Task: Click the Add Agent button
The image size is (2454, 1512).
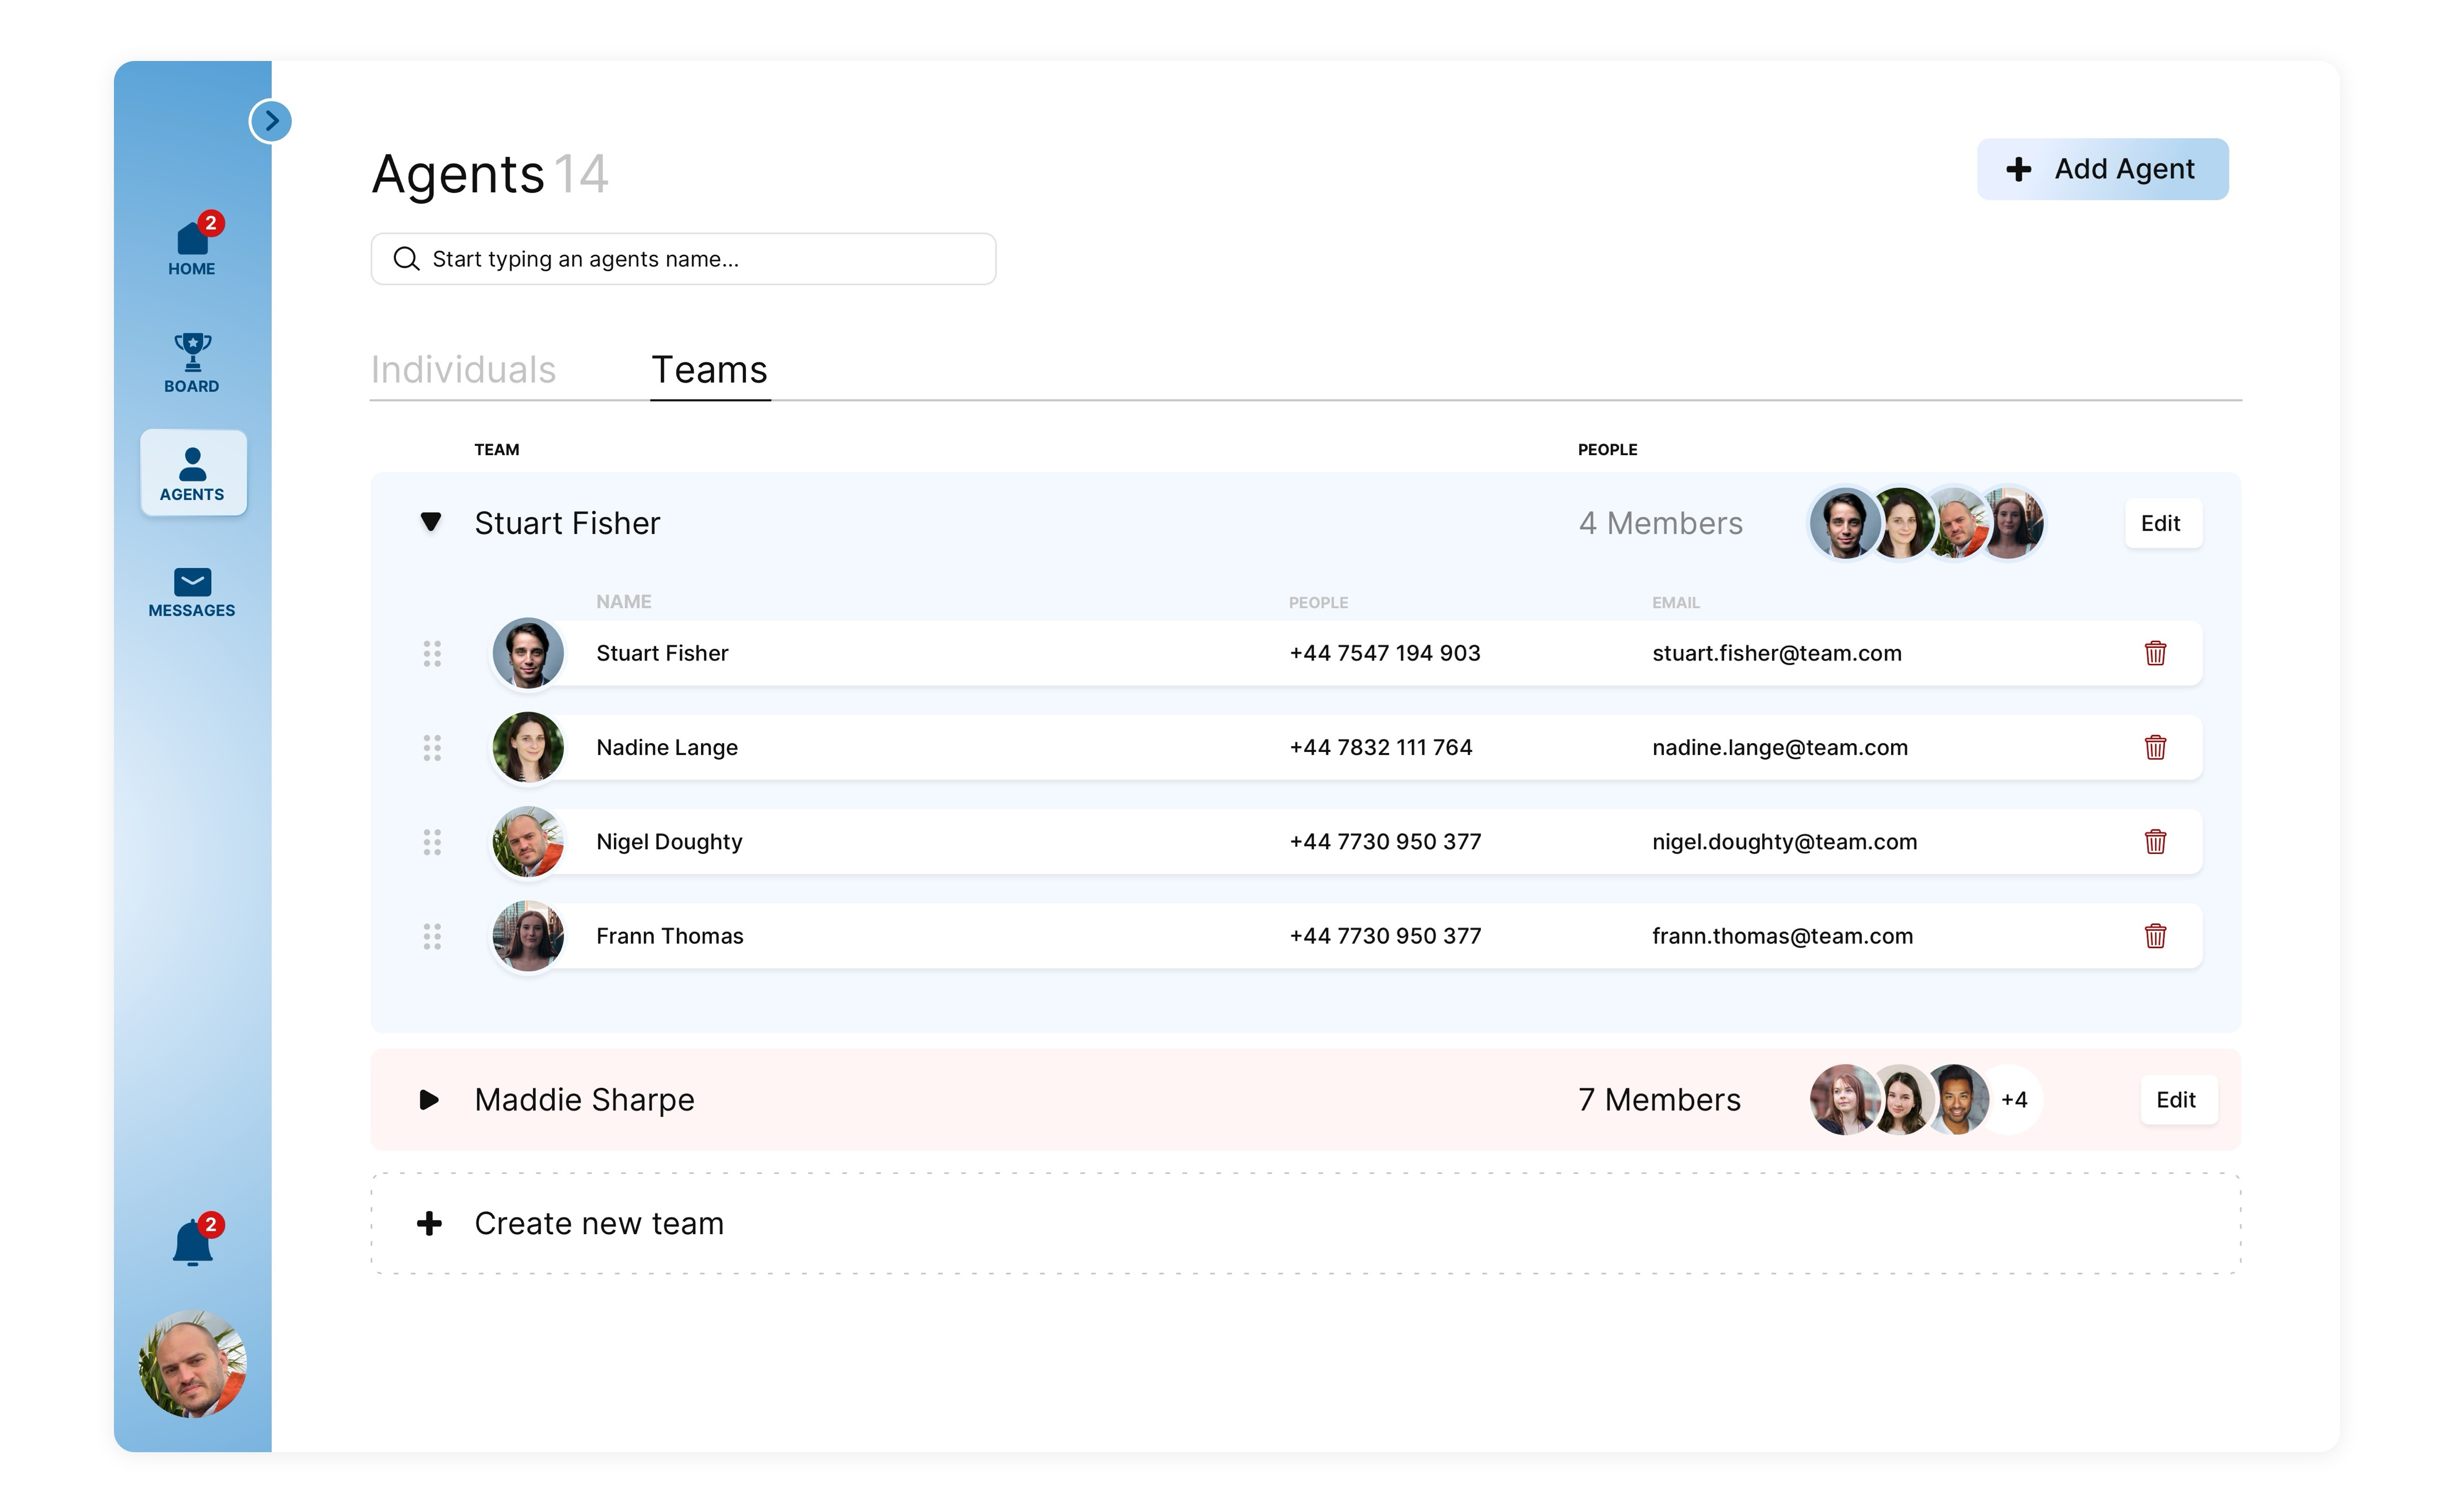Action: pos(2102,169)
